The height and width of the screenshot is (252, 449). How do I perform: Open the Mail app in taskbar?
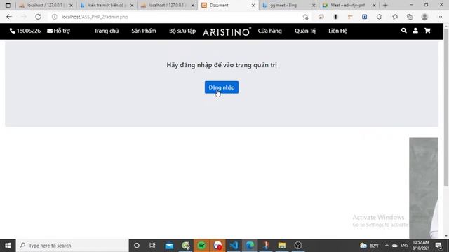(x=169, y=246)
